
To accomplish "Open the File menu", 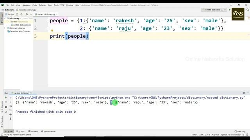I will [7, 5].
